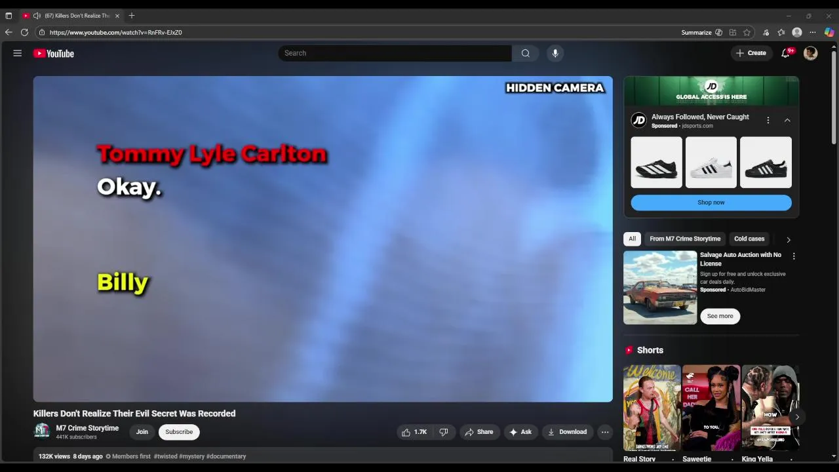839x472 pixels.
Task: Open YouTube notifications bell
Action: (x=785, y=53)
